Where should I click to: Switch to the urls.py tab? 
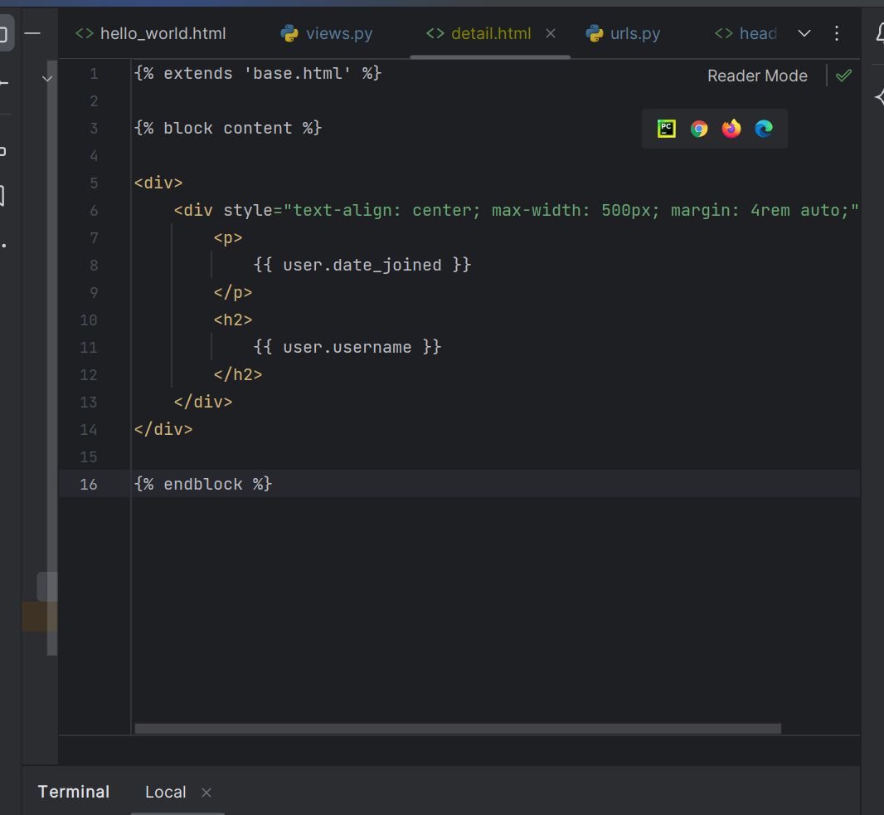pos(623,34)
